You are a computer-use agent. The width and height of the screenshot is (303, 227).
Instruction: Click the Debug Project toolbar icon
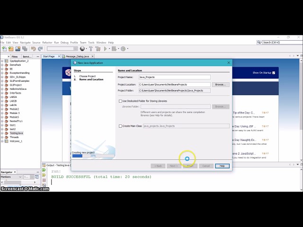(x=114, y=49)
